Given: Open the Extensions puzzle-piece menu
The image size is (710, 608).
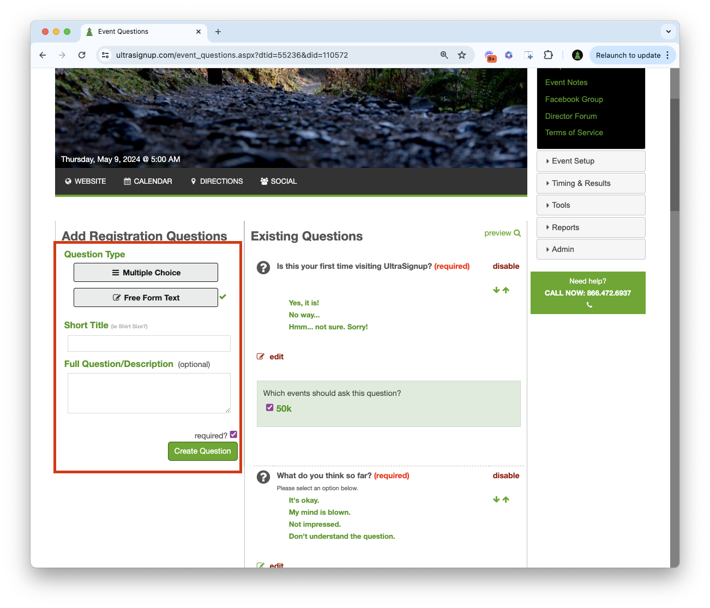Looking at the screenshot, I should coord(548,55).
